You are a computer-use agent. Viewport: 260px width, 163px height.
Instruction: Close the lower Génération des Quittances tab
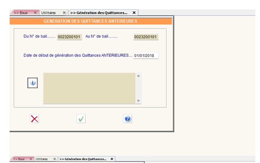coord(112,159)
